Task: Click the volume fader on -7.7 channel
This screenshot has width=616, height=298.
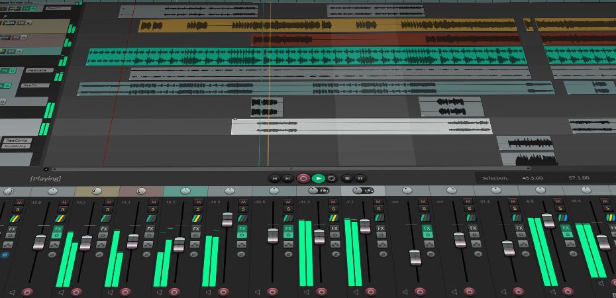Action: [x=365, y=225]
